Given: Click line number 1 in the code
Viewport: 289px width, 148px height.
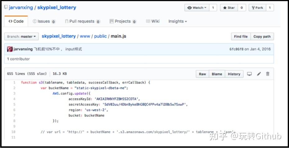Looking at the screenshot, I should pos(14,83).
